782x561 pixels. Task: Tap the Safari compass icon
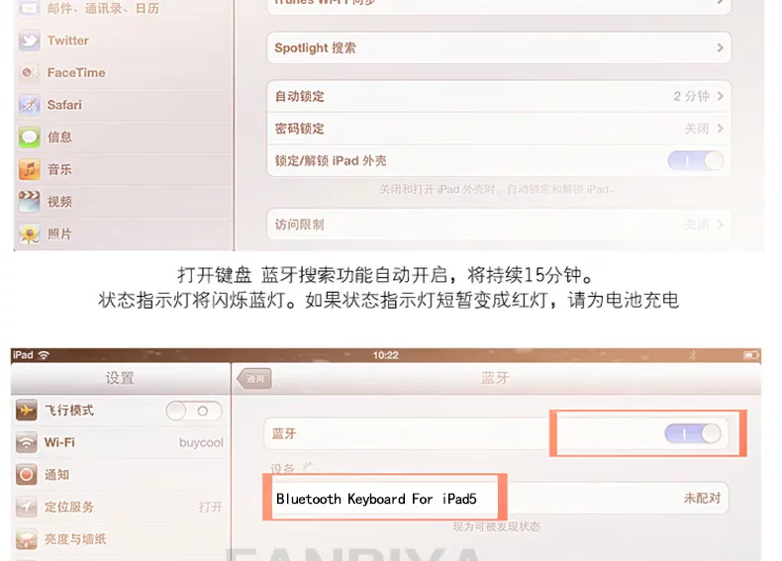30,105
